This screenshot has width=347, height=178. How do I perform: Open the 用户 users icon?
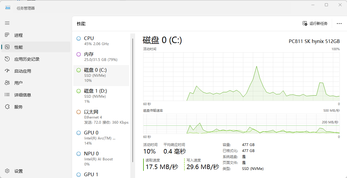click(7, 83)
